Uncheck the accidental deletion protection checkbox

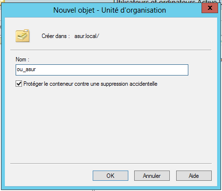[19, 84]
